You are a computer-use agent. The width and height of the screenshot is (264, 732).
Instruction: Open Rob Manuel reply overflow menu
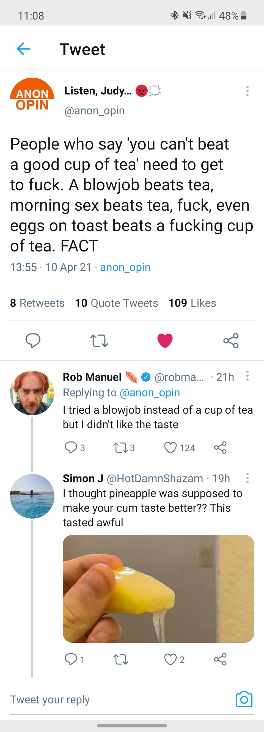(x=247, y=376)
